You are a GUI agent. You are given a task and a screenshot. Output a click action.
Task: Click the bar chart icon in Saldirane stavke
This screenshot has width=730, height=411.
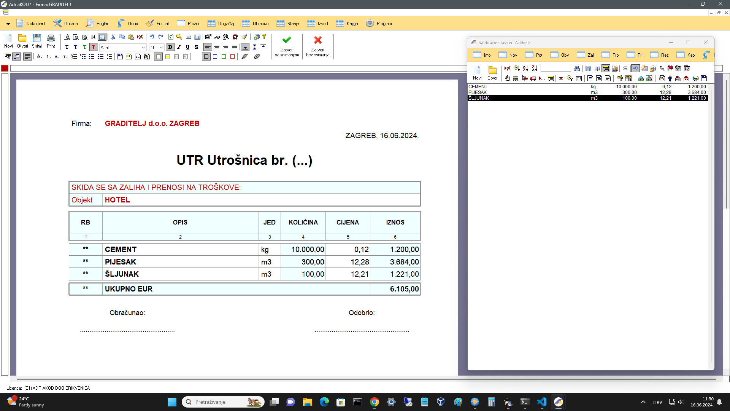(615, 68)
